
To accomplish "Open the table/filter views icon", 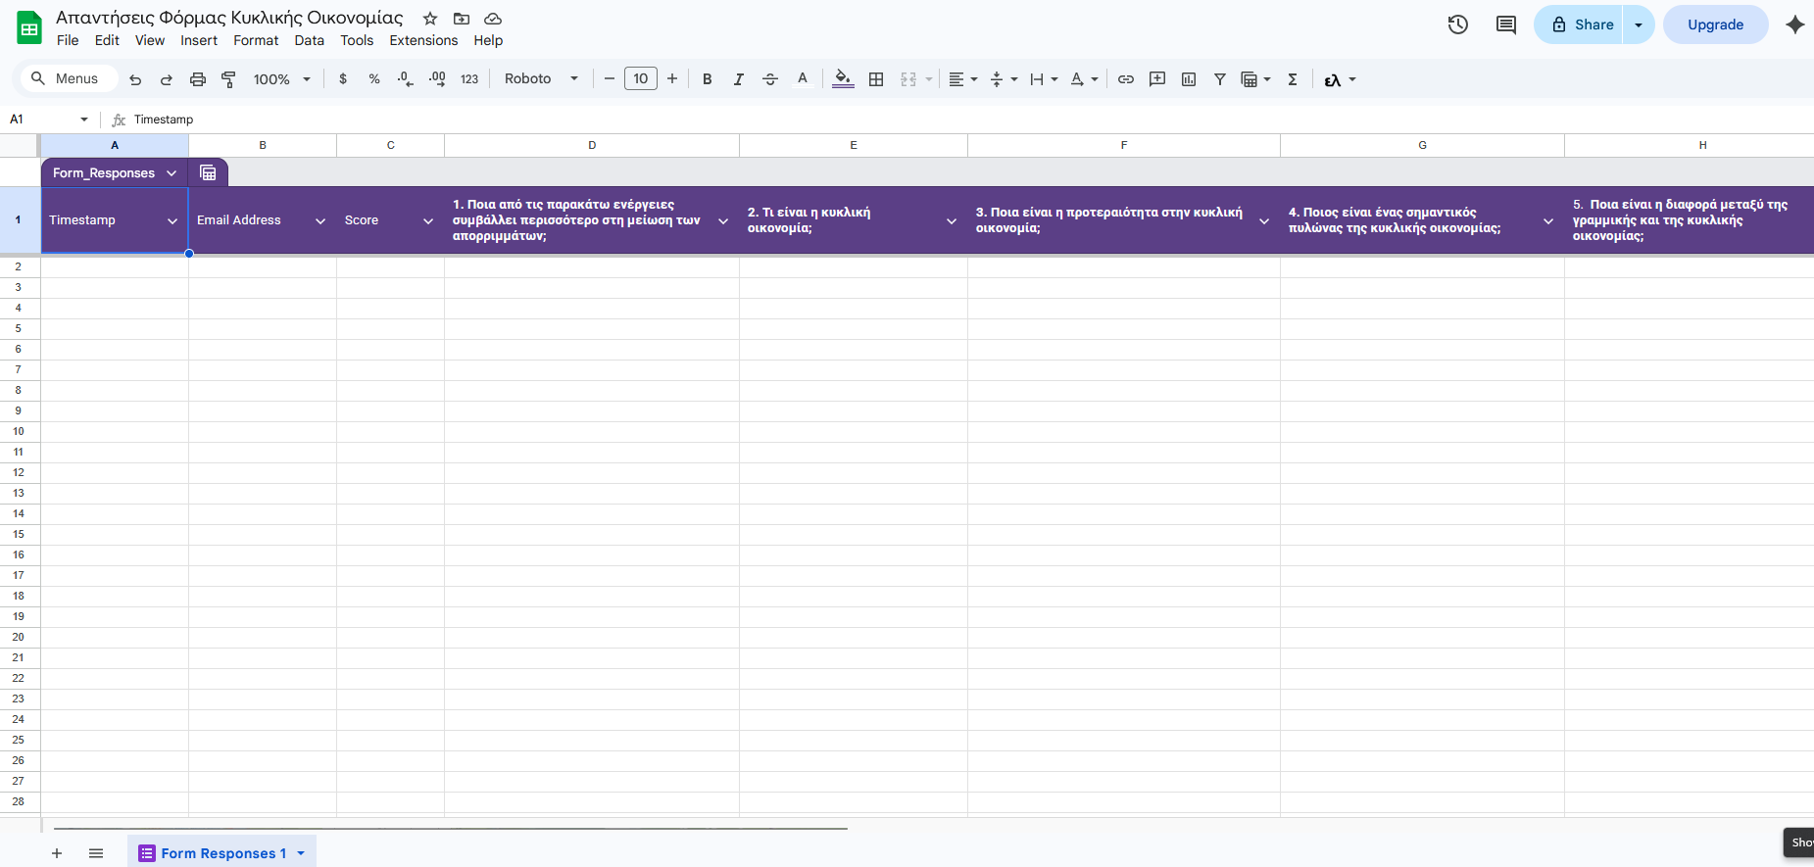I will tap(1255, 79).
